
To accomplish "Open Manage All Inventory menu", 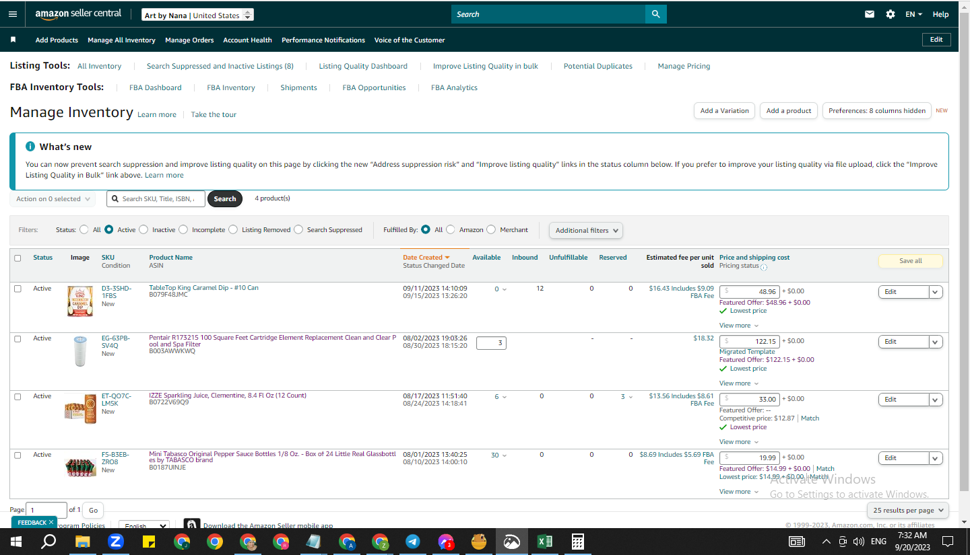I will coord(121,40).
